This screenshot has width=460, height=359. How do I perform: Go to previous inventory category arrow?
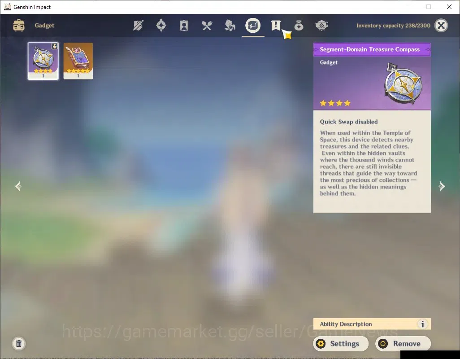[x=18, y=186]
